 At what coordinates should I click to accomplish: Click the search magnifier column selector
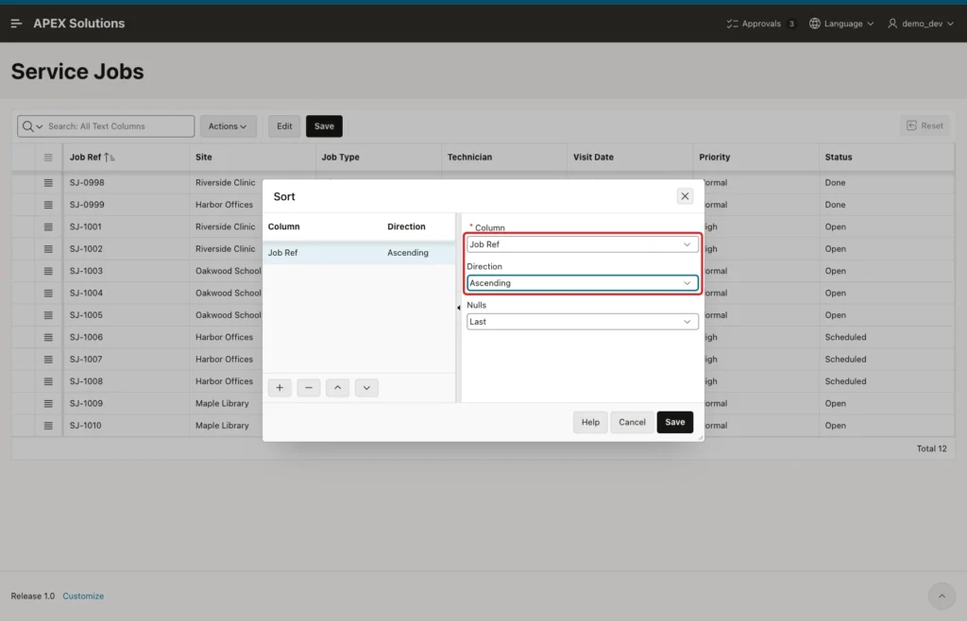tap(32, 126)
